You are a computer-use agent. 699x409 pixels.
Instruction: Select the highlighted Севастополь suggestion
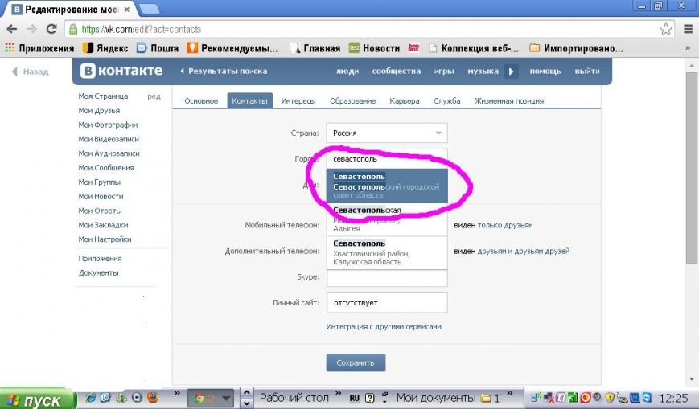point(386,186)
